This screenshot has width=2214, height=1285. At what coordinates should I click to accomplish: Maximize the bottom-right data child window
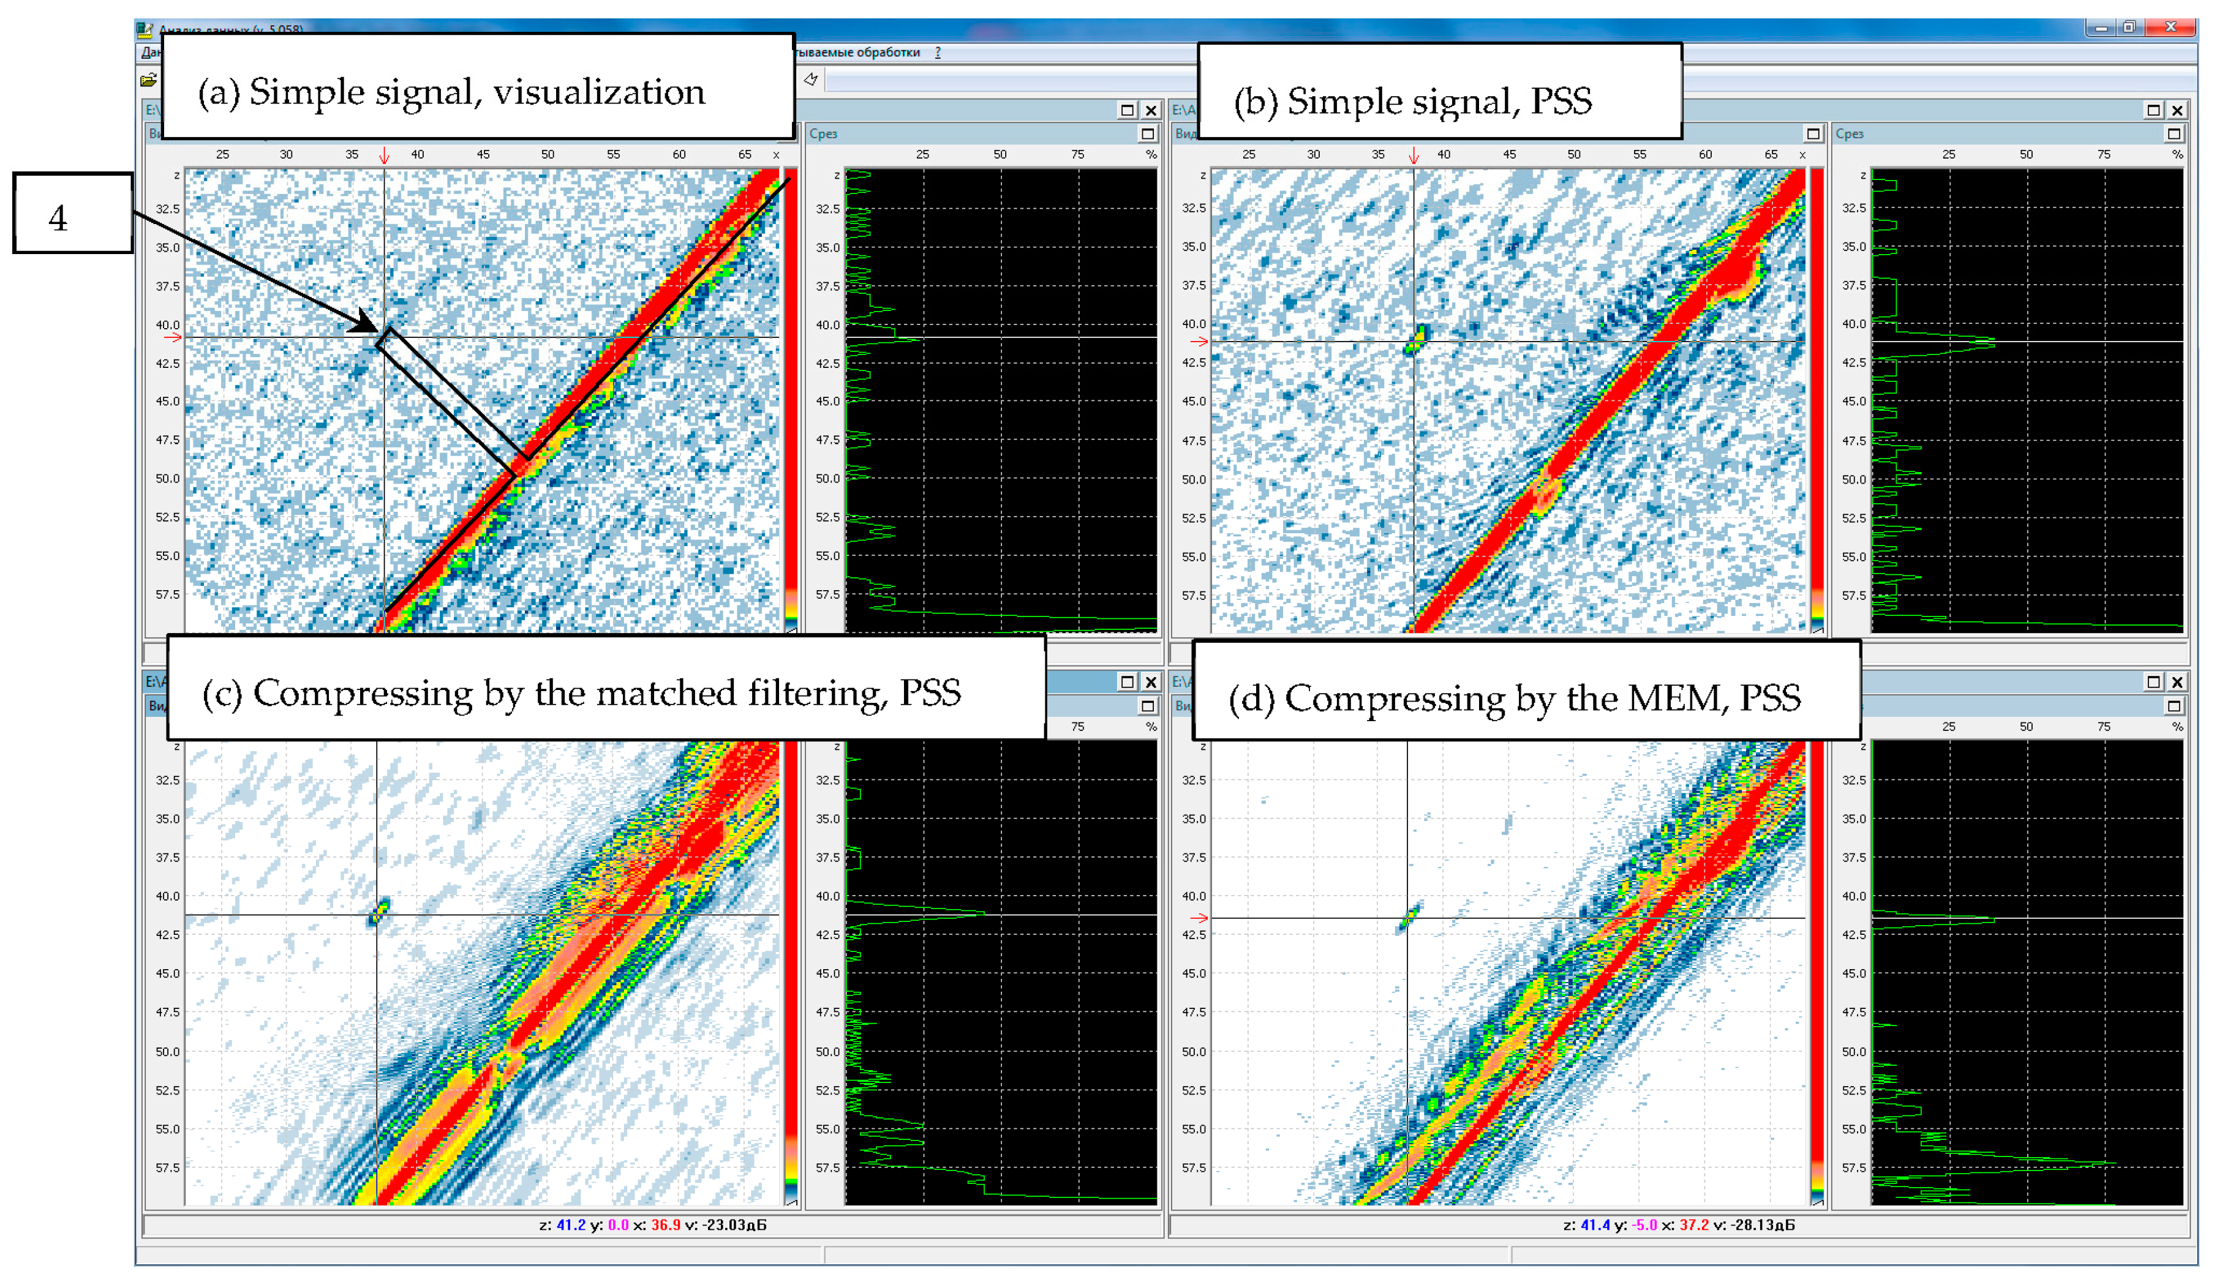pos(2153,681)
